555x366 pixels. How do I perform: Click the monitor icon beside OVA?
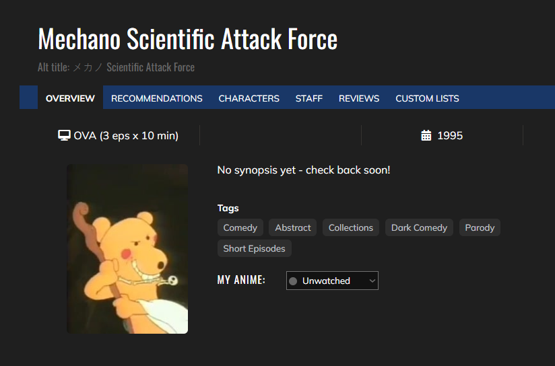[65, 136]
